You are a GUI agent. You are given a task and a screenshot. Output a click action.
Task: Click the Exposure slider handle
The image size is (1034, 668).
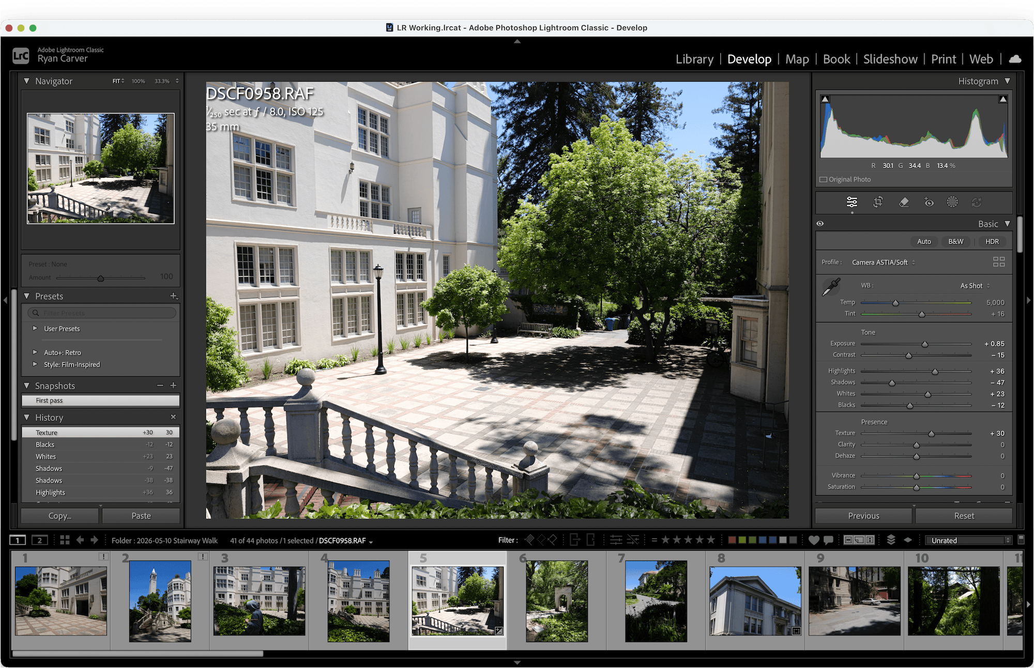click(x=925, y=344)
